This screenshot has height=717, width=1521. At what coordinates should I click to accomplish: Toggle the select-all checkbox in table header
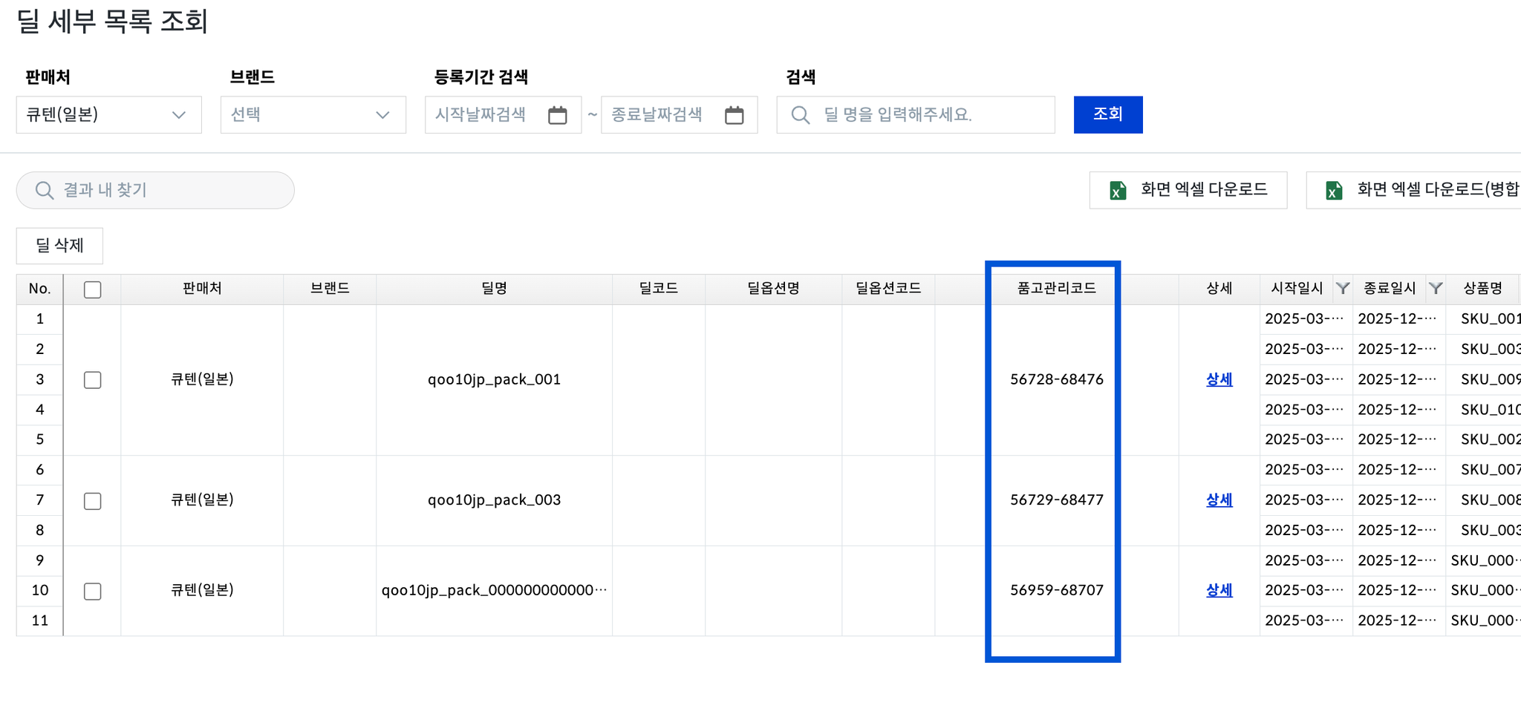[x=93, y=289]
